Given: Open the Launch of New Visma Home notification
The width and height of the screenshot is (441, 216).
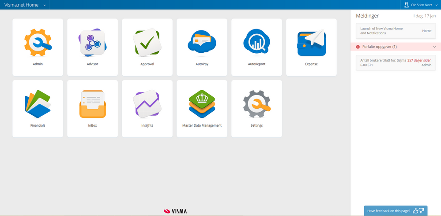Looking at the screenshot, I should (x=396, y=31).
